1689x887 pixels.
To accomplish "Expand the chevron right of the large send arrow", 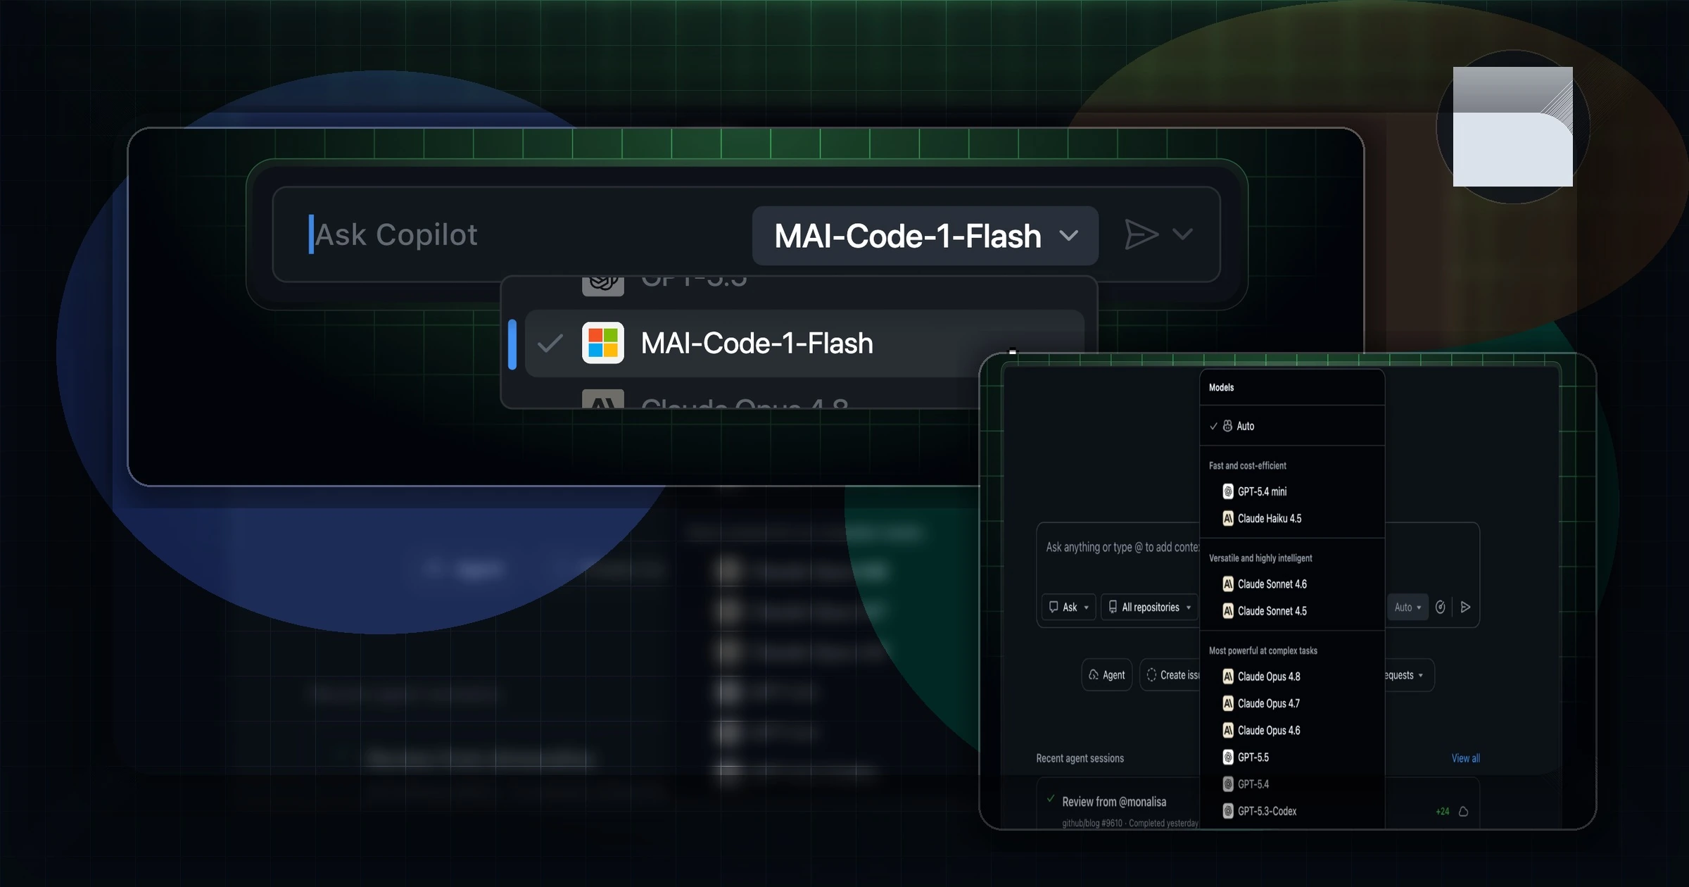I will pyautogui.click(x=1183, y=234).
